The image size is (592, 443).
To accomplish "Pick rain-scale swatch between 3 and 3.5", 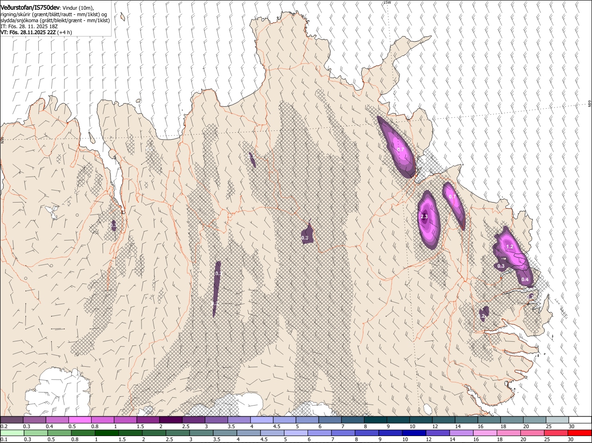I will (x=201, y=433).
